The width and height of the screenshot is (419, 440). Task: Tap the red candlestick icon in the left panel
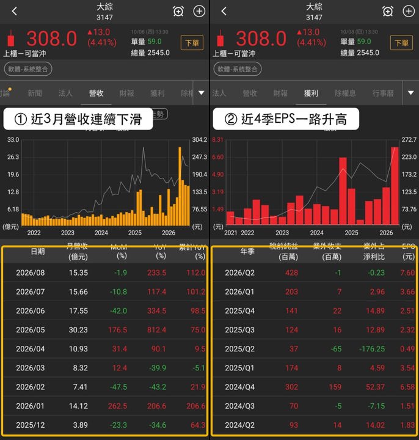pyautogui.click(x=11, y=38)
